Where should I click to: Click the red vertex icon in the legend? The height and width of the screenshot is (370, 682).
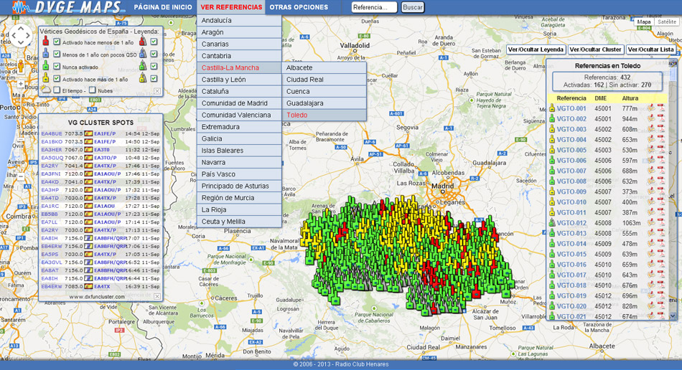(46, 42)
